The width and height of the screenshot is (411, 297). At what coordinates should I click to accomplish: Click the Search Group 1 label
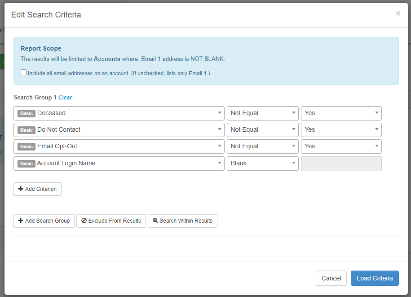pos(35,98)
